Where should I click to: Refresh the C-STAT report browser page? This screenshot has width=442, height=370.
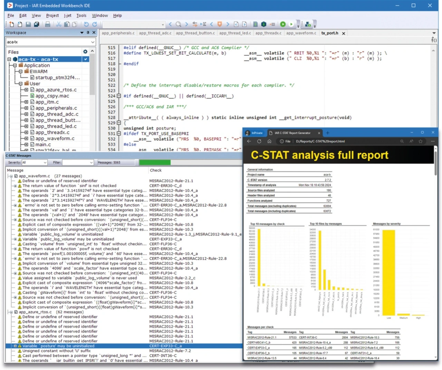click(259, 141)
